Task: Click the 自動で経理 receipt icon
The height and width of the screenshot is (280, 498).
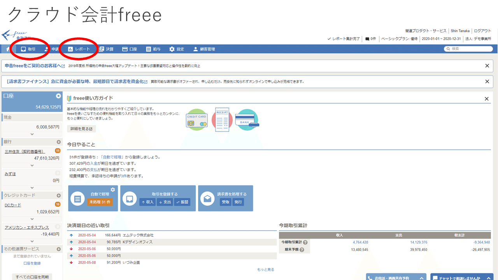Action: (x=77, y=199)
